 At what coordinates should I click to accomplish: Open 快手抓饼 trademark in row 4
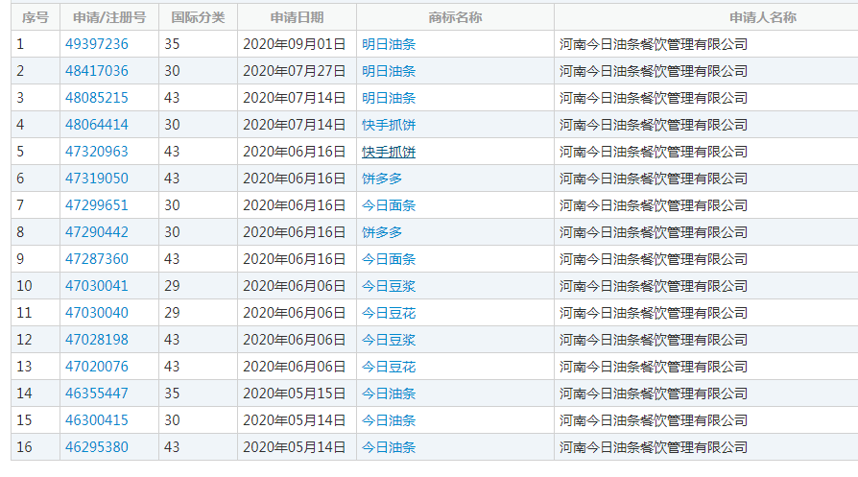[389, 124]
